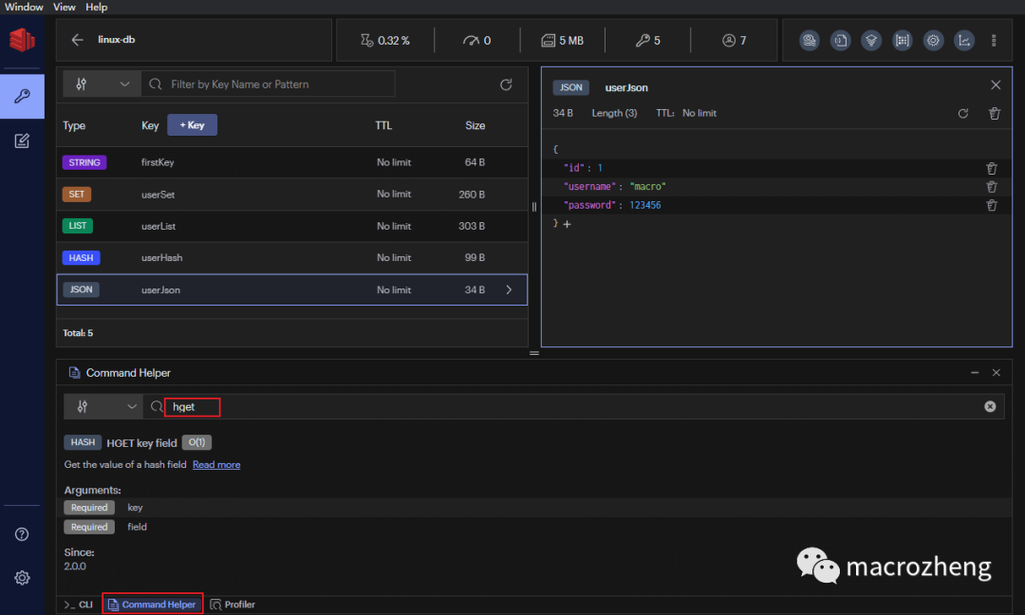This screenshot has height=615, width=1025.
Task: Open the Command Helper group filter dropdown
Action: 102,406
